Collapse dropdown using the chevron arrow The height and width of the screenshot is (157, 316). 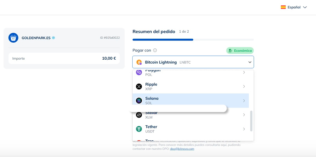[x=250, y=62]
